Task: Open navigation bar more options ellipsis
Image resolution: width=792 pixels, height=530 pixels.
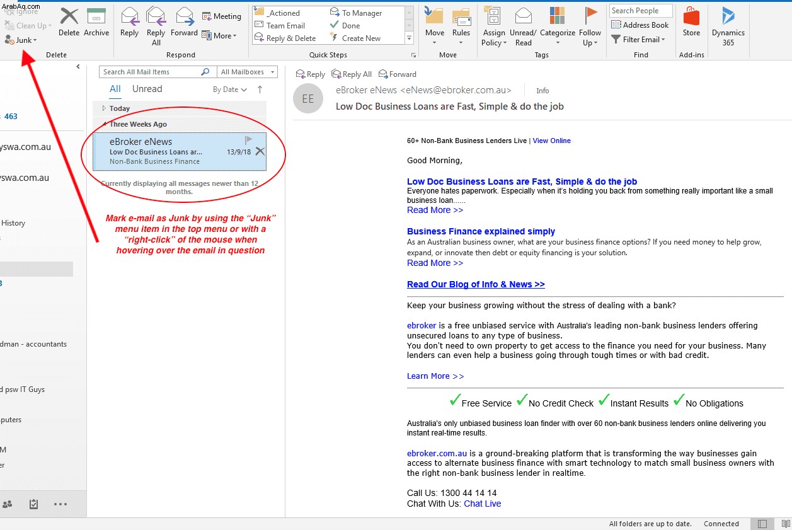Action: coord(60,504)
